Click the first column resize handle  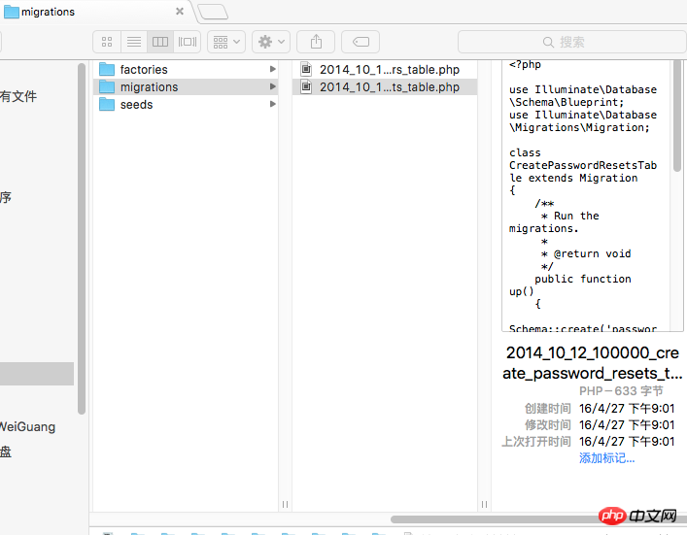pos(285,504)
